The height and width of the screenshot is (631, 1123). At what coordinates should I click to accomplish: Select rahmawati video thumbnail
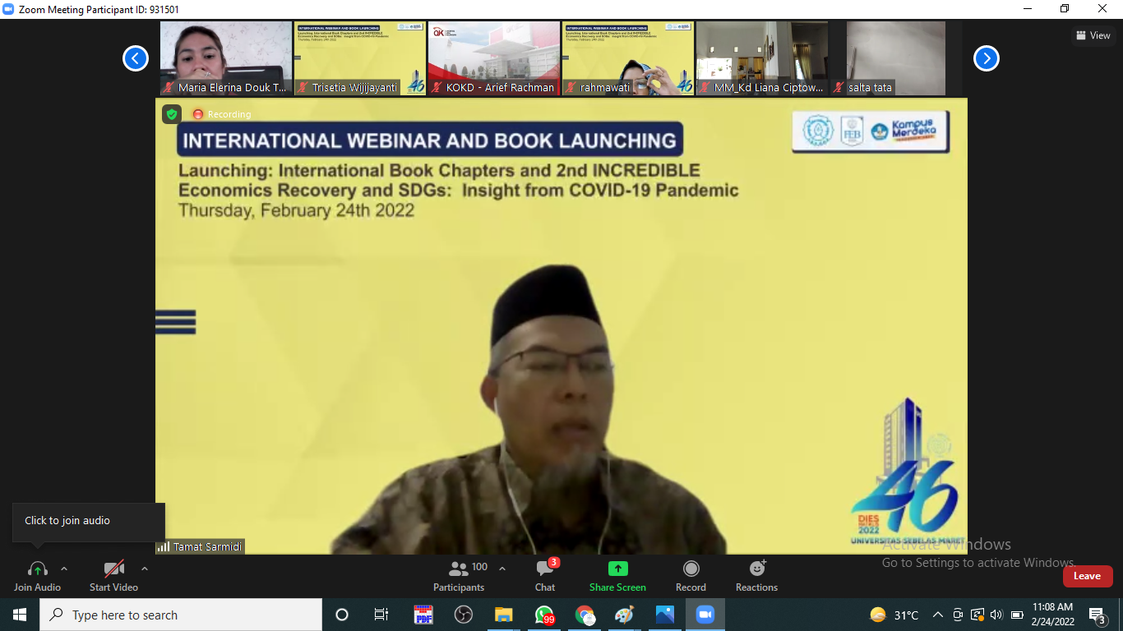point(628,58)
